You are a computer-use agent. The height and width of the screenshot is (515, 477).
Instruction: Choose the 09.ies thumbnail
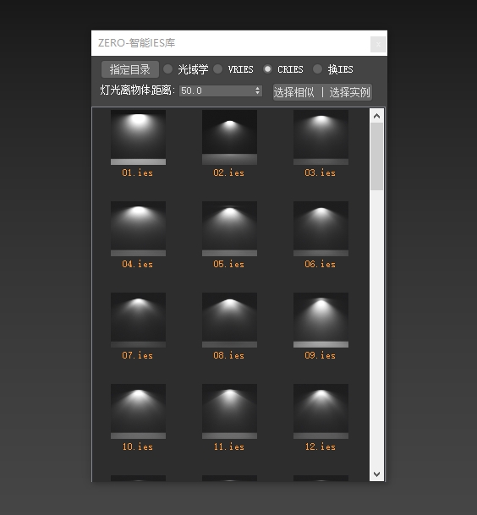coord(321,320)
